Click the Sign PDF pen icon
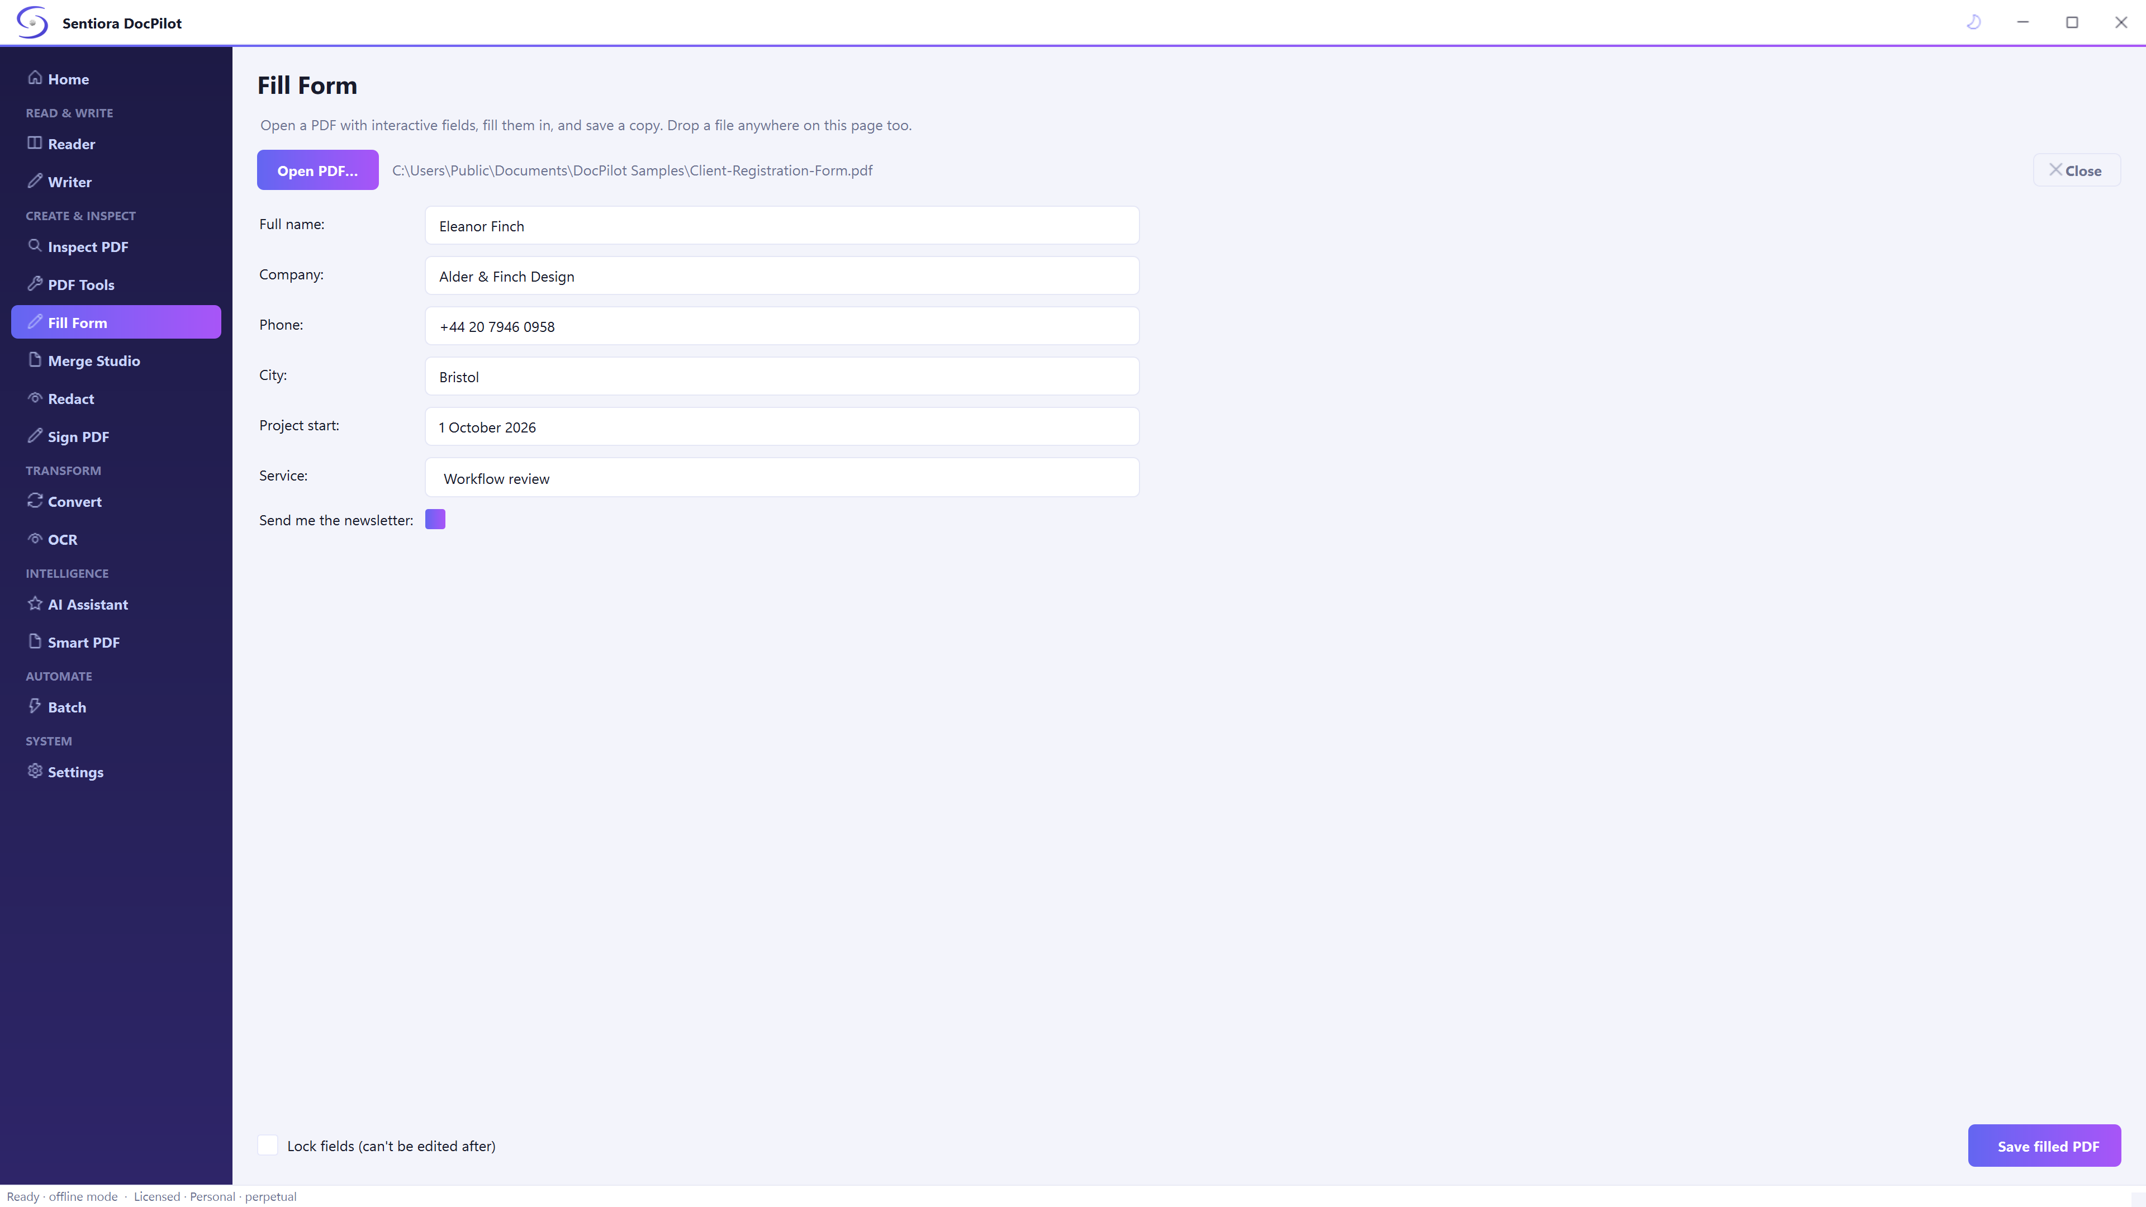This screenshot has height=1207, width=2146. 35,436
